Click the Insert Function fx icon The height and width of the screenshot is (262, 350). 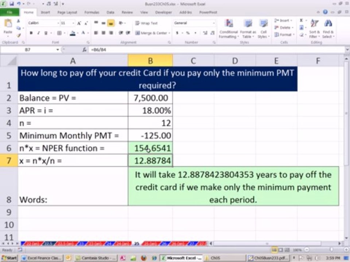coord(84,50)
